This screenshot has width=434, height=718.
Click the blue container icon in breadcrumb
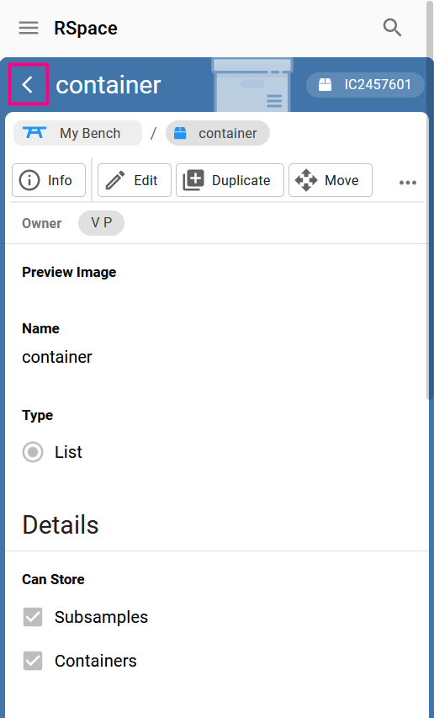pos(181,133)
